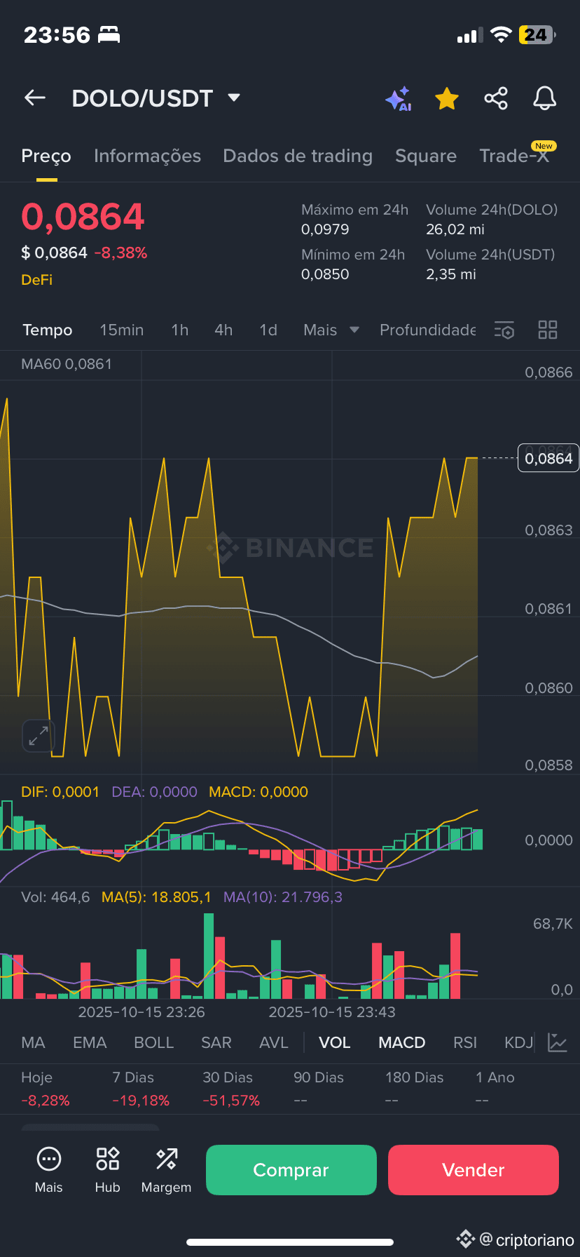Tap the 2025-10-15 23:43 time marker
Screen dimensions: 580x1257
[x=332, y=1012]
